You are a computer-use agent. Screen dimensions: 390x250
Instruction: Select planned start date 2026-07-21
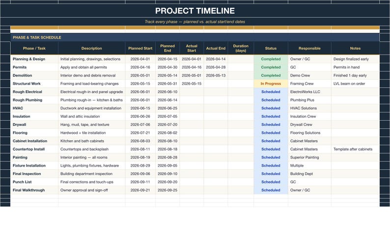pyautogui.click(x=140, y=132)
